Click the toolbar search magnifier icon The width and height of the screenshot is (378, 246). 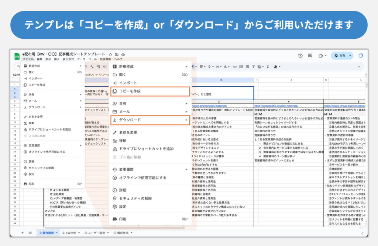pyautogui.click(x=18, y=66)
